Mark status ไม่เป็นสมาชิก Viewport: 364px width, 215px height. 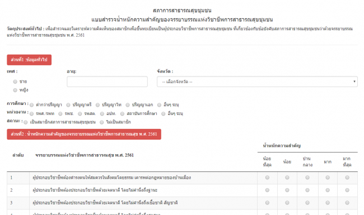pyautogui.click(x=102, y=122)
